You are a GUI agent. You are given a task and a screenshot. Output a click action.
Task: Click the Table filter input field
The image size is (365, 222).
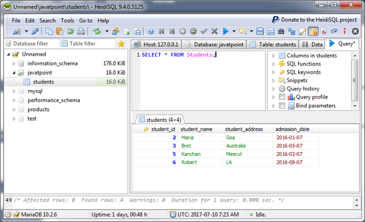tap(88, 43)
